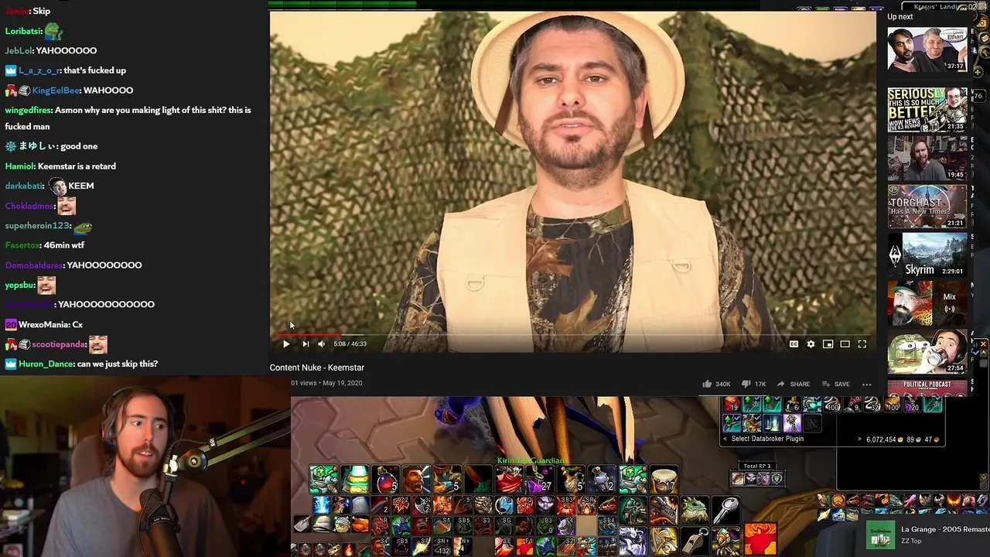990x557 pixels.
Task: Click the video timestamp 5:08 / 46:33
Action: [x=350, y=344]
